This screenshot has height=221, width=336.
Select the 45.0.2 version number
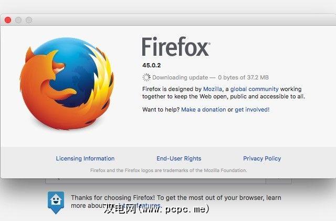pos(152,65)
